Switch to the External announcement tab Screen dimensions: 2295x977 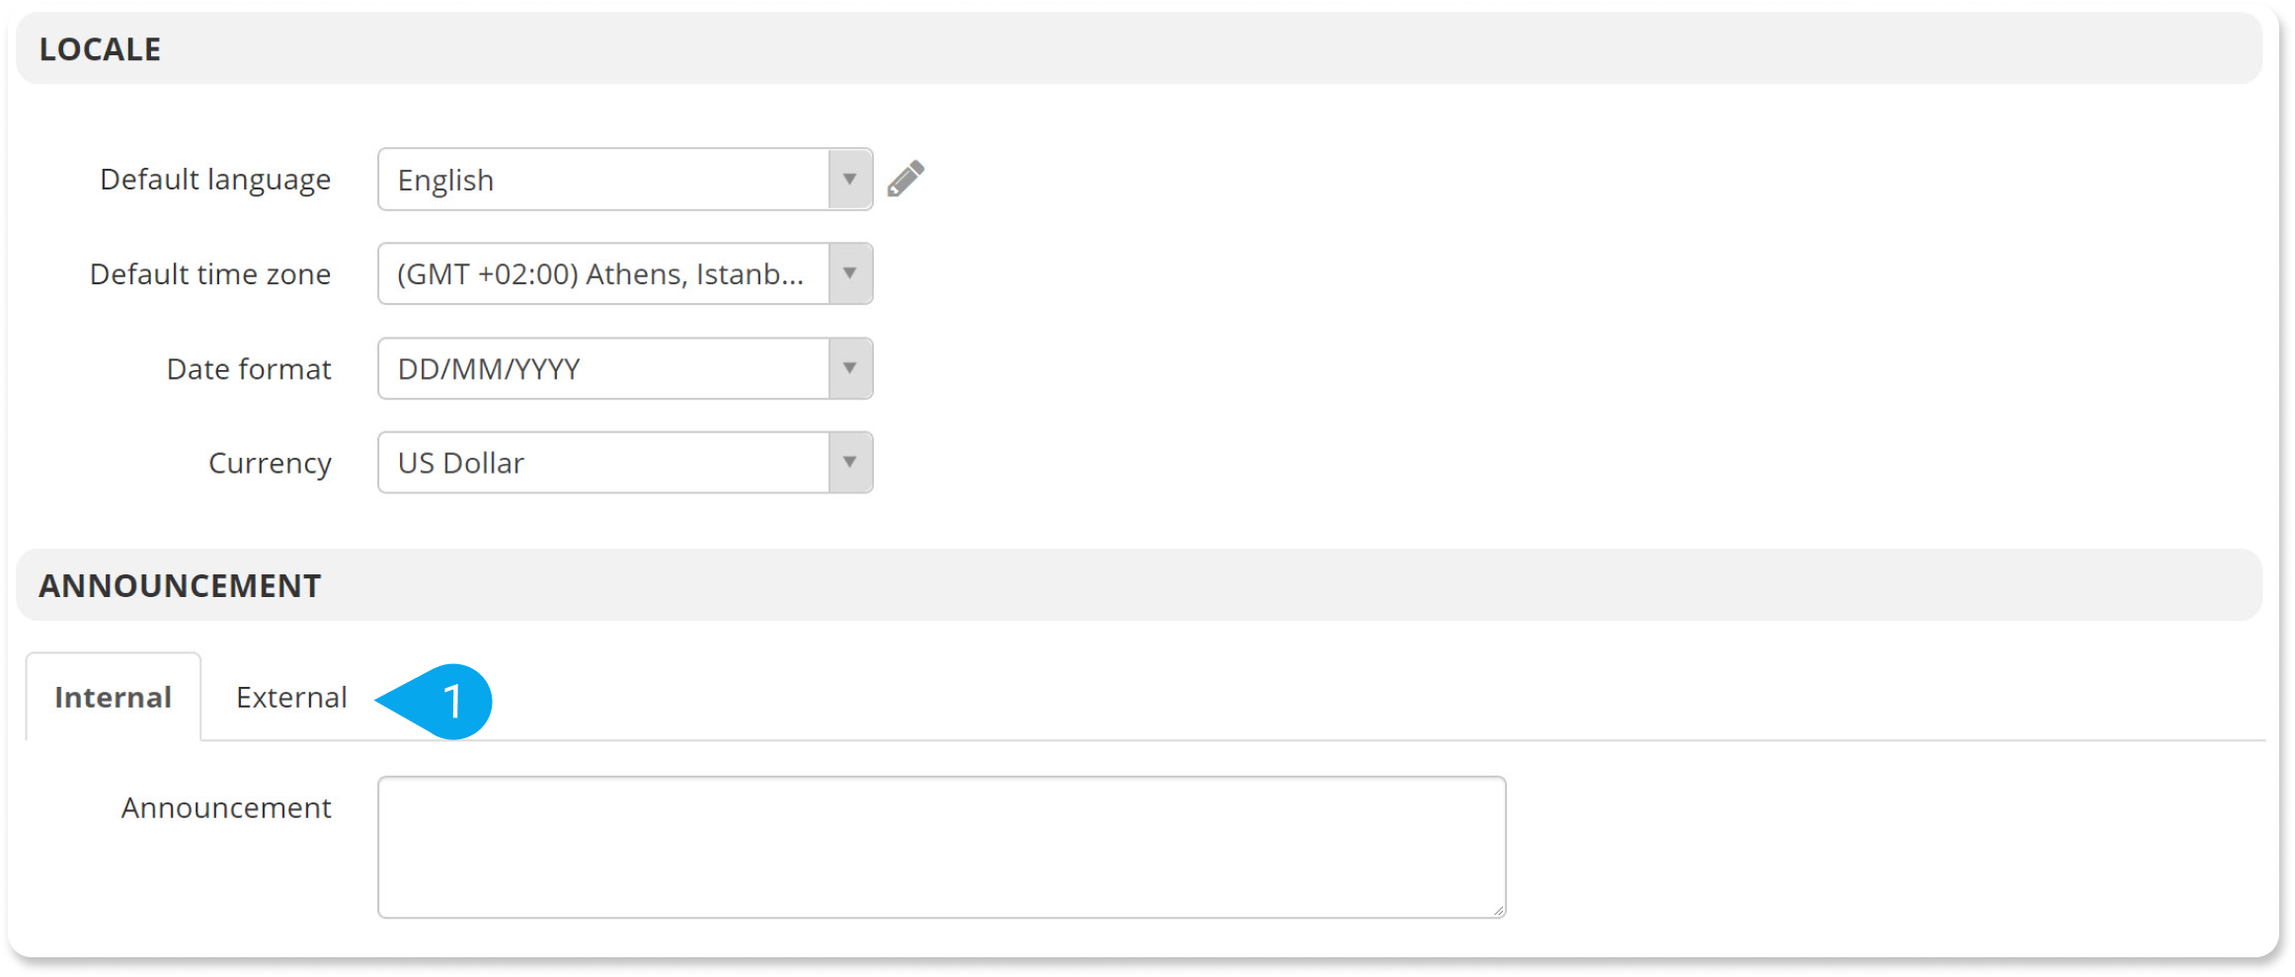pos(291,697)
